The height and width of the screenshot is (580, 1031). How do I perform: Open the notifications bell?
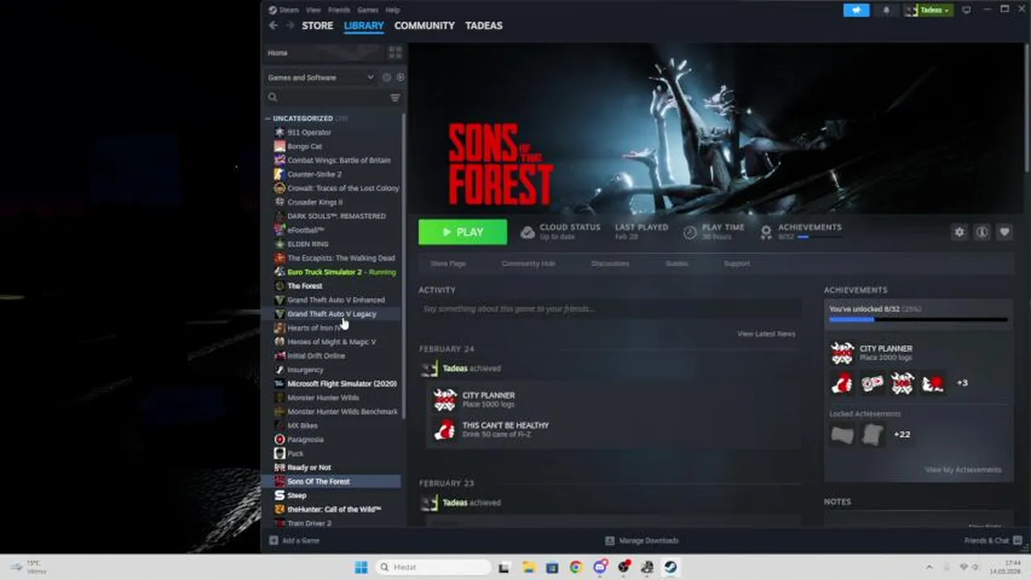887,10
